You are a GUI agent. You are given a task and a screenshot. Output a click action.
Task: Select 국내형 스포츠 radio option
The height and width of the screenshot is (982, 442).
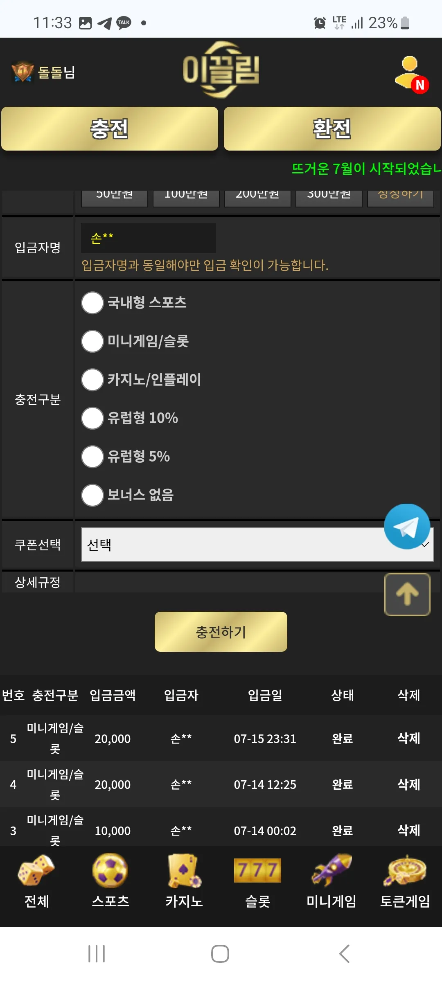[92, 303]
